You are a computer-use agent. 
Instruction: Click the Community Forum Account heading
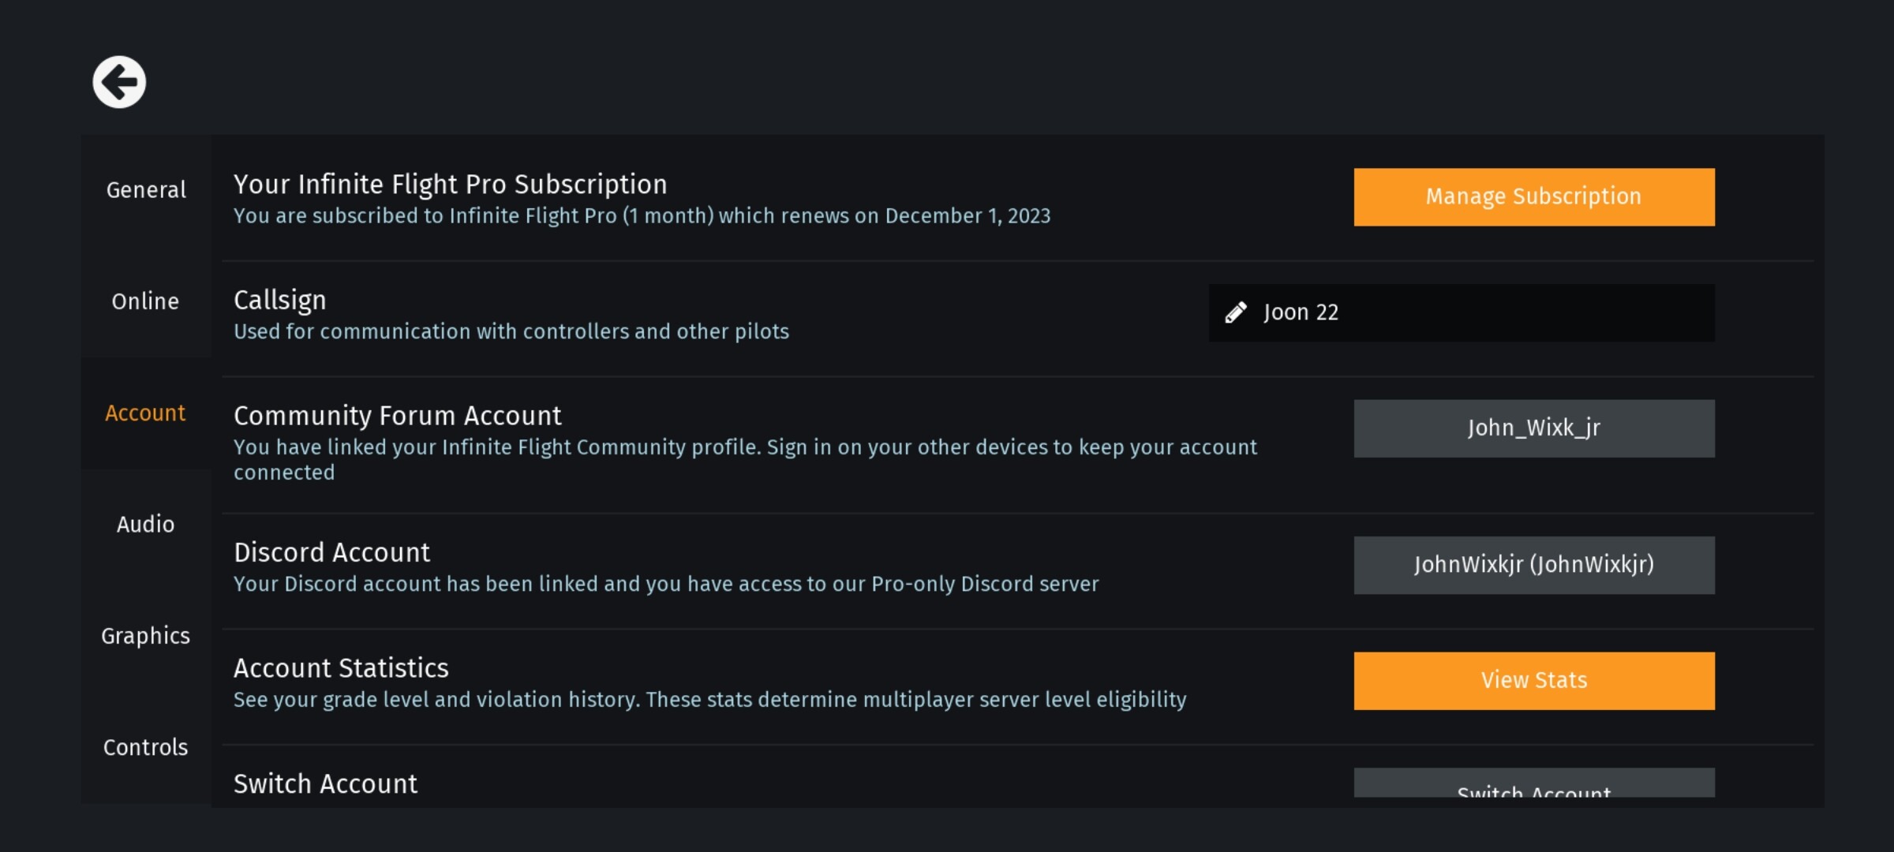coord(397,416)
